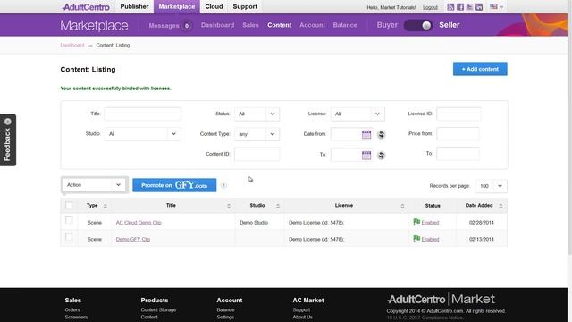Open footer Orders link under Sales

72,310
